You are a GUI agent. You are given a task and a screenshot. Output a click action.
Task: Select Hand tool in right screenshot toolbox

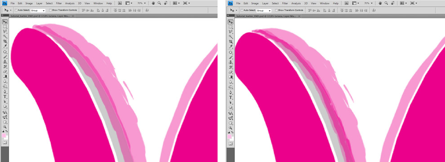click(x=231, y=123)
